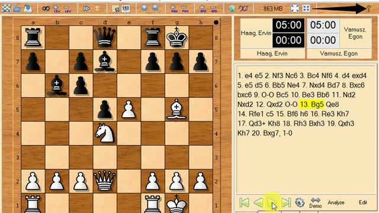
Task: Select the white bishop on g5
Action: pyautogui.click(x=176, y=109)
